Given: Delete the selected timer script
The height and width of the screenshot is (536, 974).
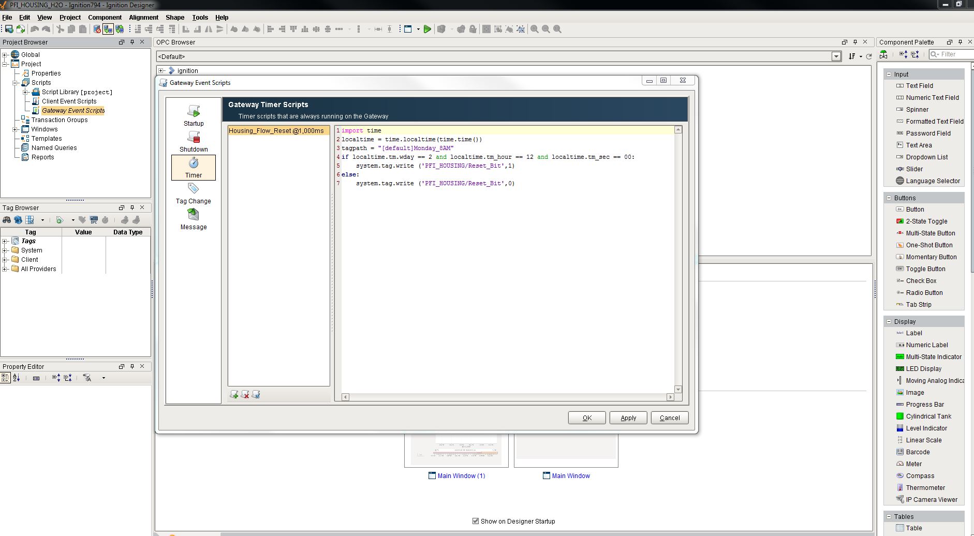Looking at the screenshot, I should [245, 394].
